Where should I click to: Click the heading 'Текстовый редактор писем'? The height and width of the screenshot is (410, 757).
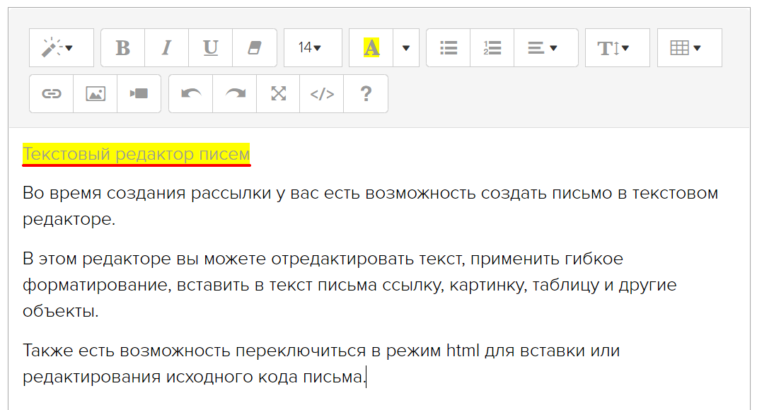coord(136,153)
